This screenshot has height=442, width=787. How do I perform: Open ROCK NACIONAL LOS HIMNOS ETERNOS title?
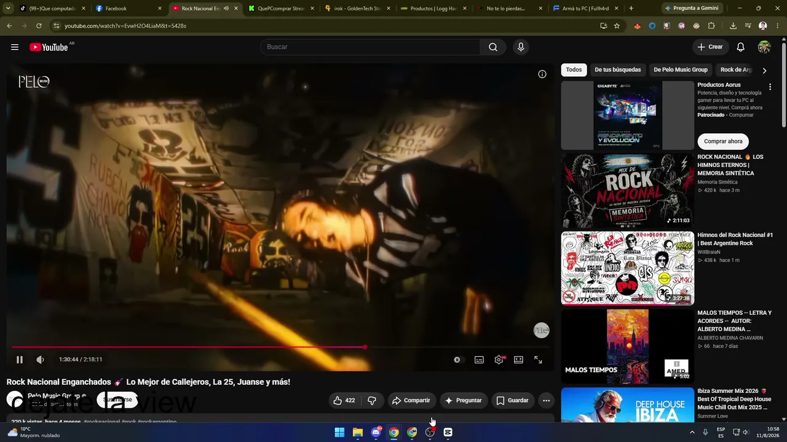(x=732, y=165)
